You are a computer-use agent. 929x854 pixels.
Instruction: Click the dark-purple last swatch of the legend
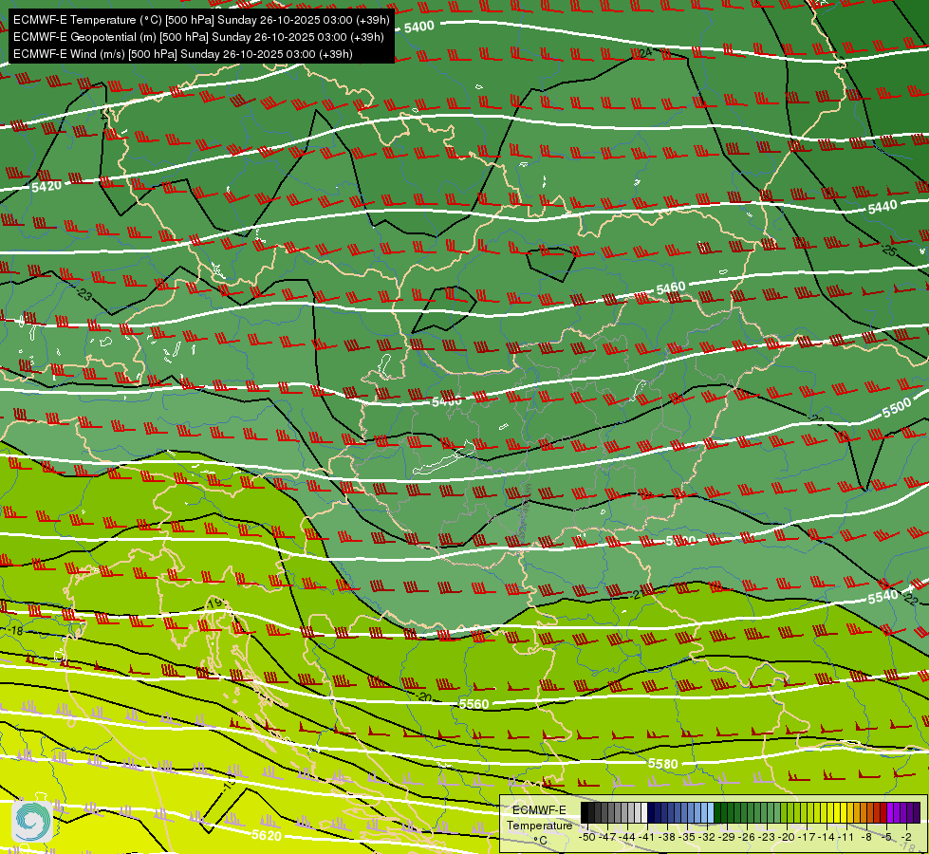click(x=917, y=812)
